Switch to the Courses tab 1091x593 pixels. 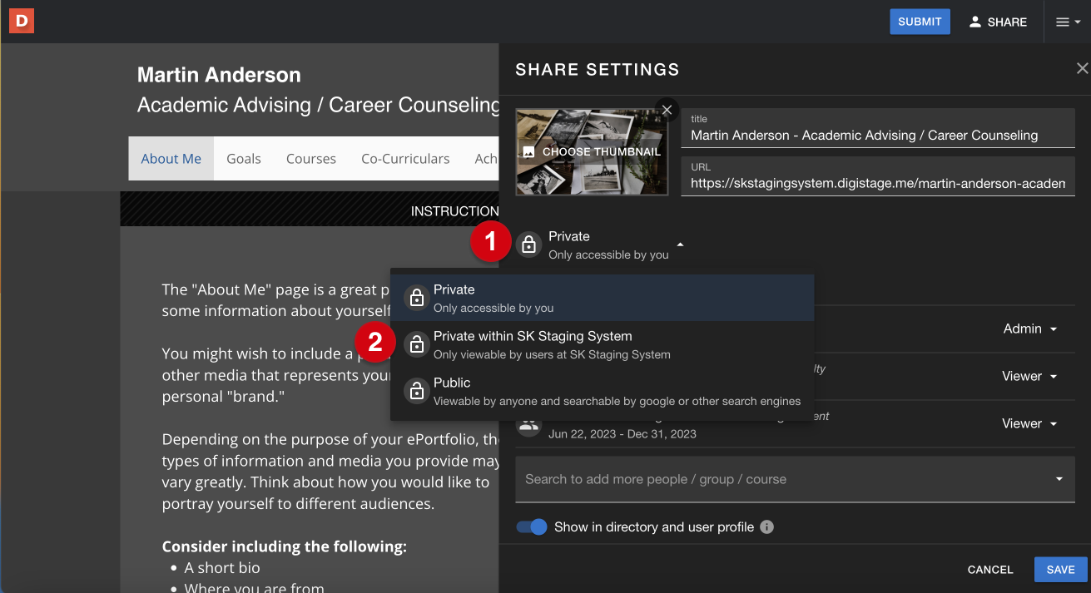pyautogui.click(x=311, y=159)
